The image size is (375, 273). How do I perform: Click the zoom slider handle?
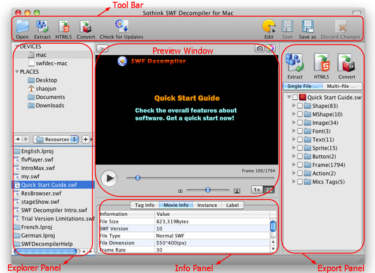208,190
